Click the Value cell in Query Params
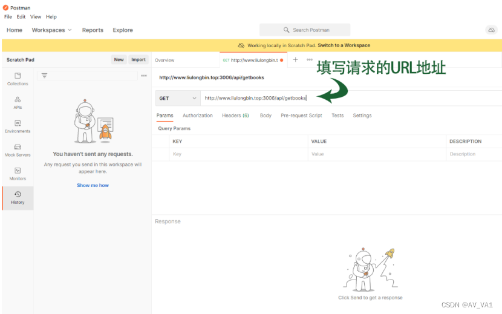The height and width of the screenshot is (314, 502). pos(377,154)
